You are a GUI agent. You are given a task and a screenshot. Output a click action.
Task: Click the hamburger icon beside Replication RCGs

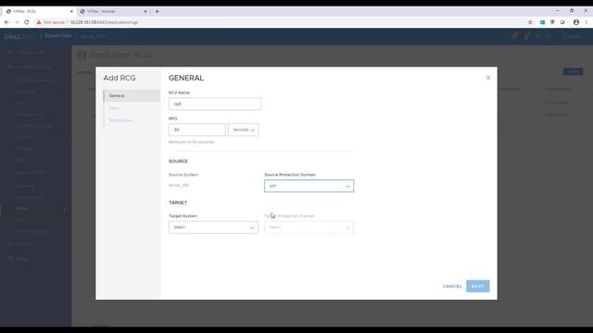[82, 55]
